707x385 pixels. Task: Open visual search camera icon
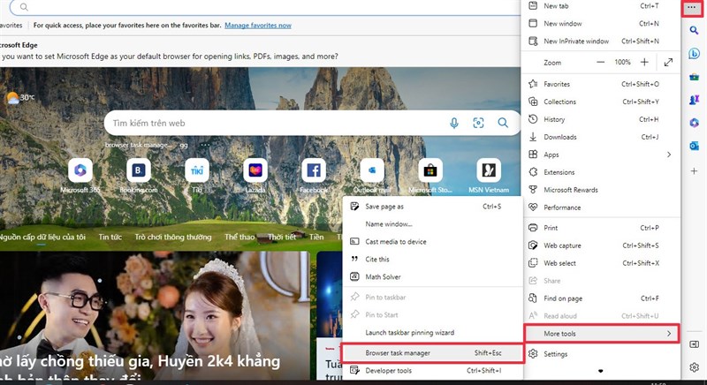coord(478,124)
